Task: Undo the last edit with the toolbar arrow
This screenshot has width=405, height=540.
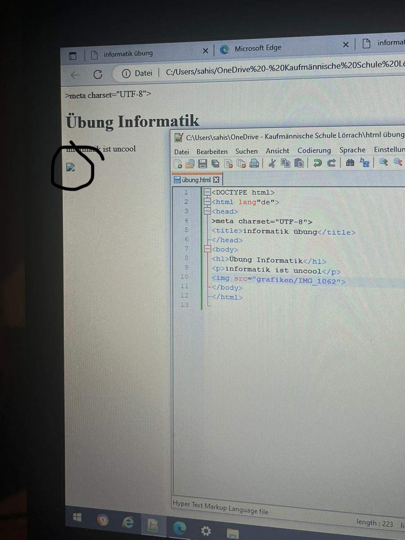Action: click(318, 164)
